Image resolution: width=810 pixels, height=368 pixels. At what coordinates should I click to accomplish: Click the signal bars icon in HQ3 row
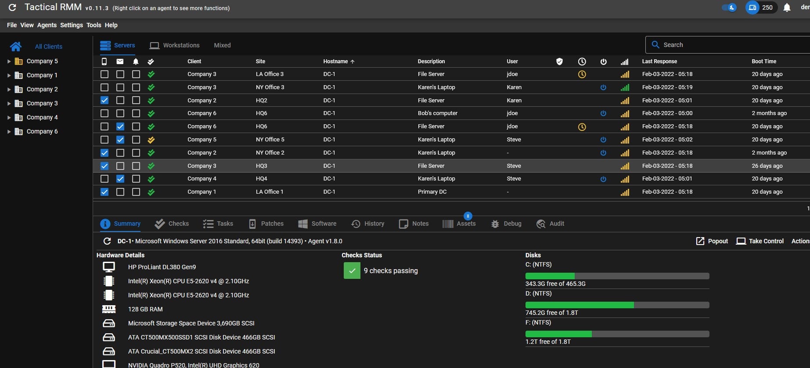[x=625, y=166]
